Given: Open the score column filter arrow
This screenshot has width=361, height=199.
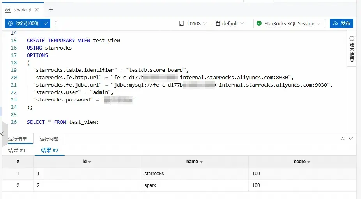Looking at the screenshot, I should coord(309,162).
